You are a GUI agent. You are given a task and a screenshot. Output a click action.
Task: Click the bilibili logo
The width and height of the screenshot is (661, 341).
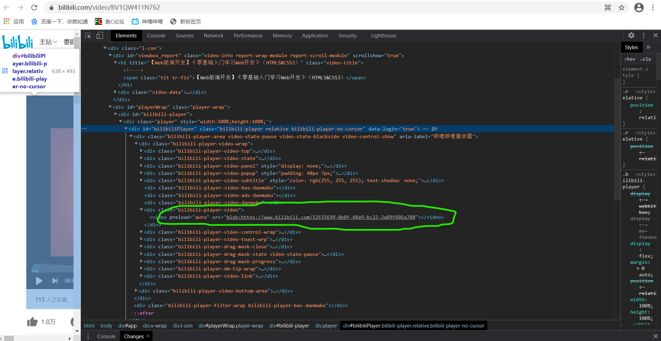pyautogui.click(x=18, y=42)
